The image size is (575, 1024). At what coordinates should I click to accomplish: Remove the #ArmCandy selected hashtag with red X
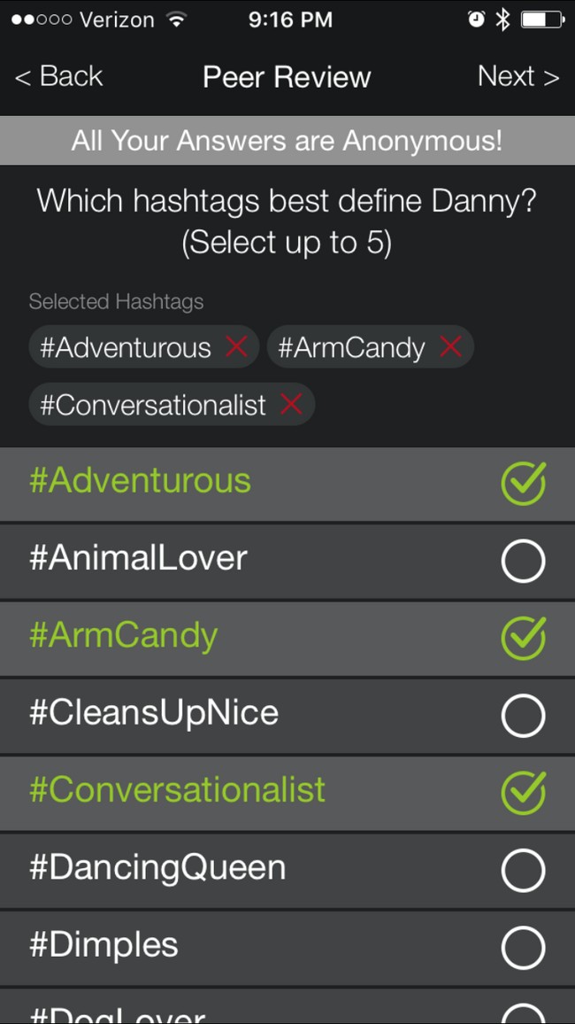click(x=450, y=346)
